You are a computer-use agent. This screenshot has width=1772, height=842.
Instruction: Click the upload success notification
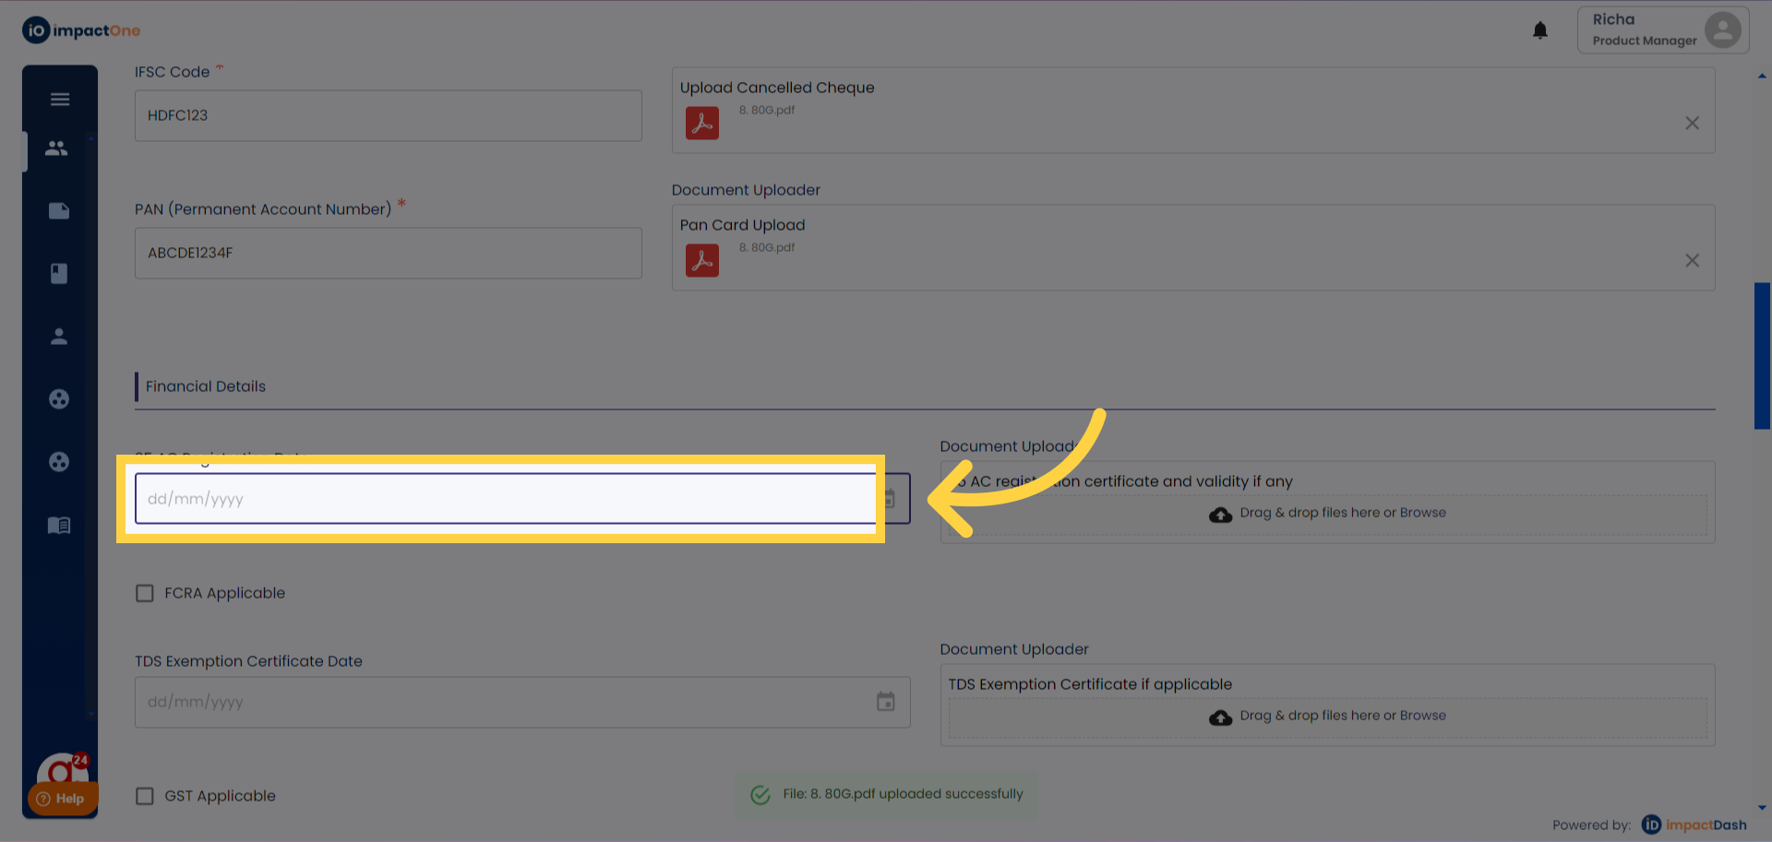tap(886, 794)
